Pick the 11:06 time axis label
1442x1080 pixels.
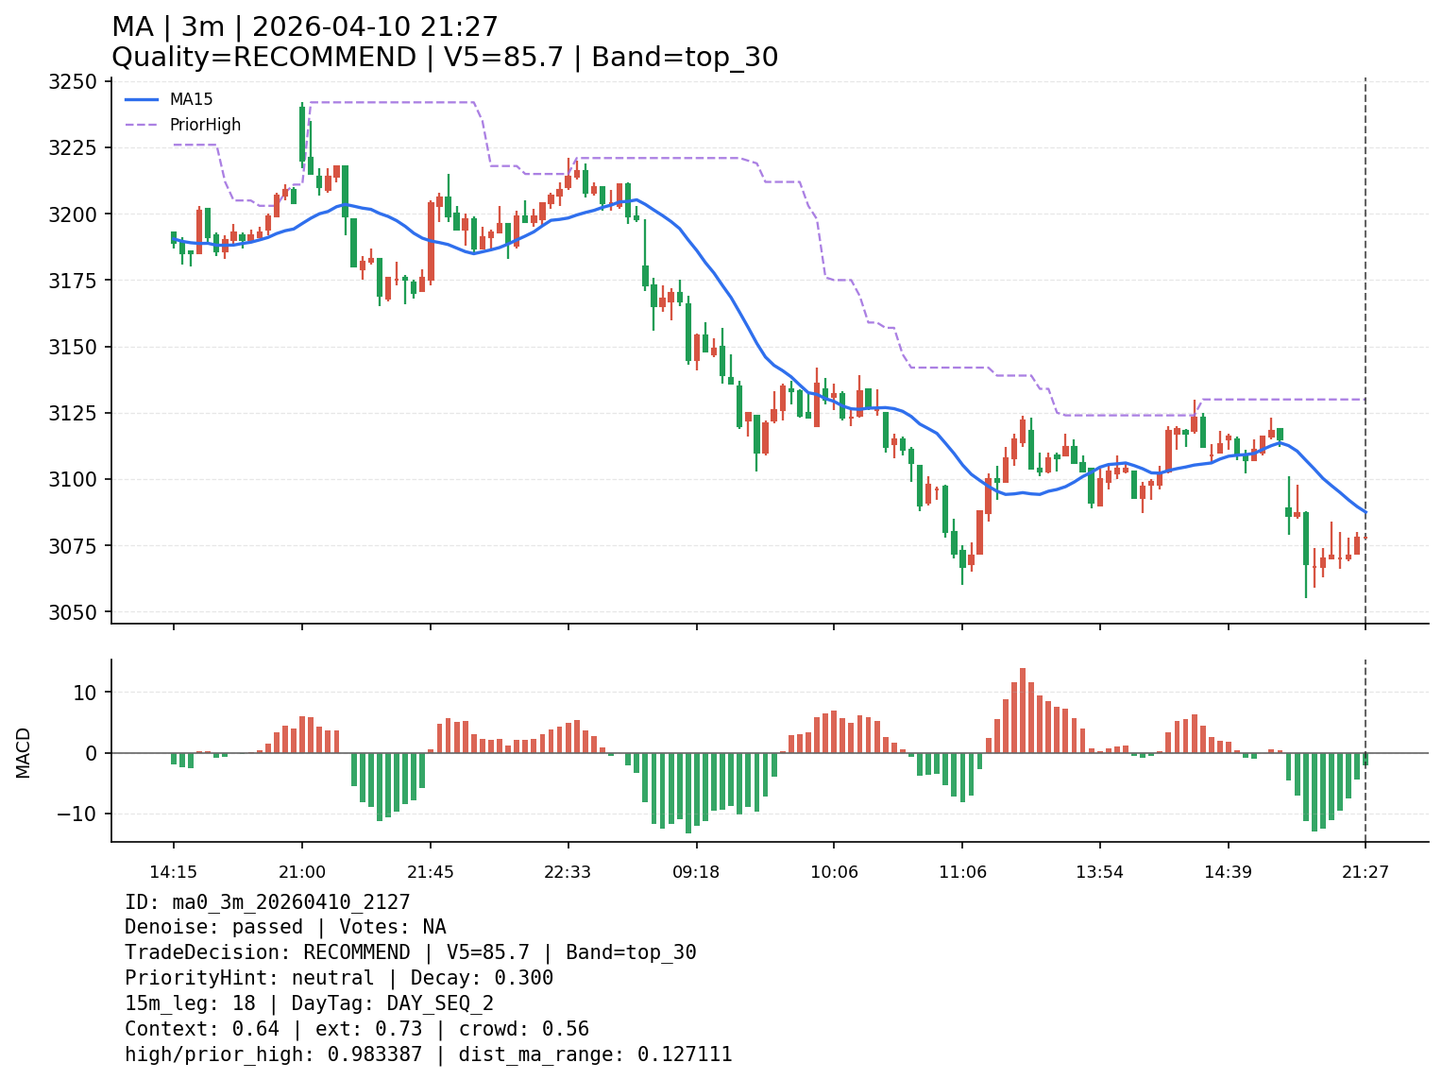(962, 872)
